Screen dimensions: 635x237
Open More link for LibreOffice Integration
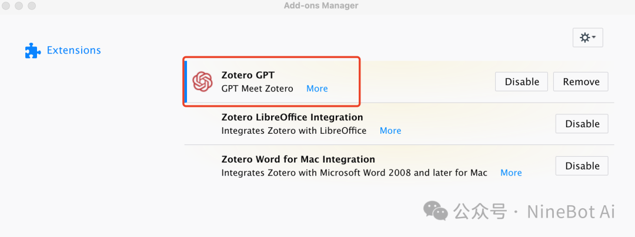[390, 130]
